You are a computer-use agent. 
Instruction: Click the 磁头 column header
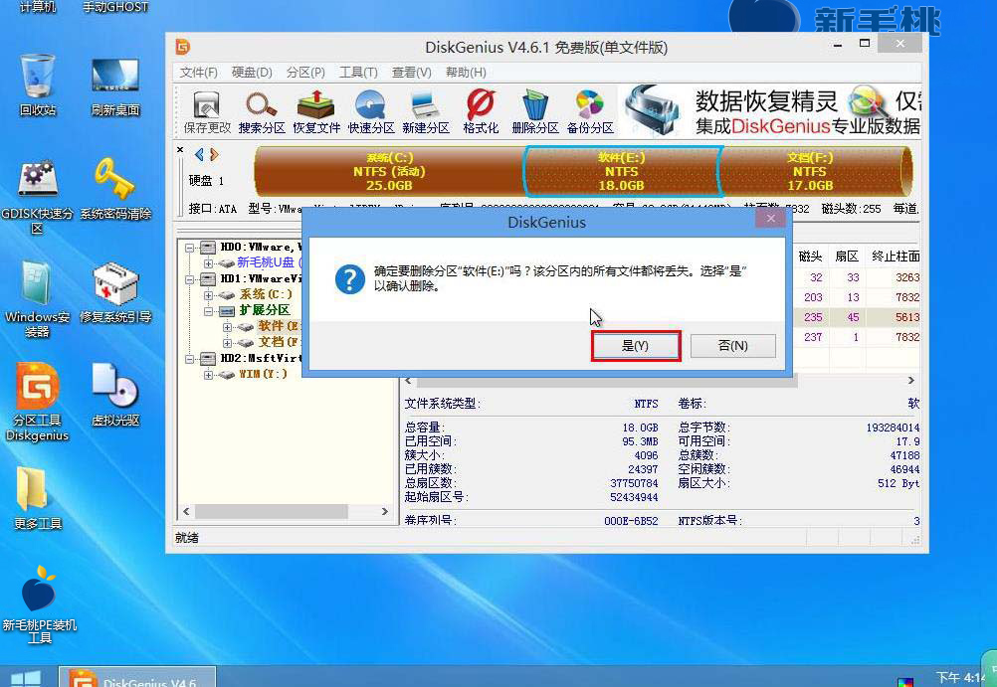pos(810,257)
